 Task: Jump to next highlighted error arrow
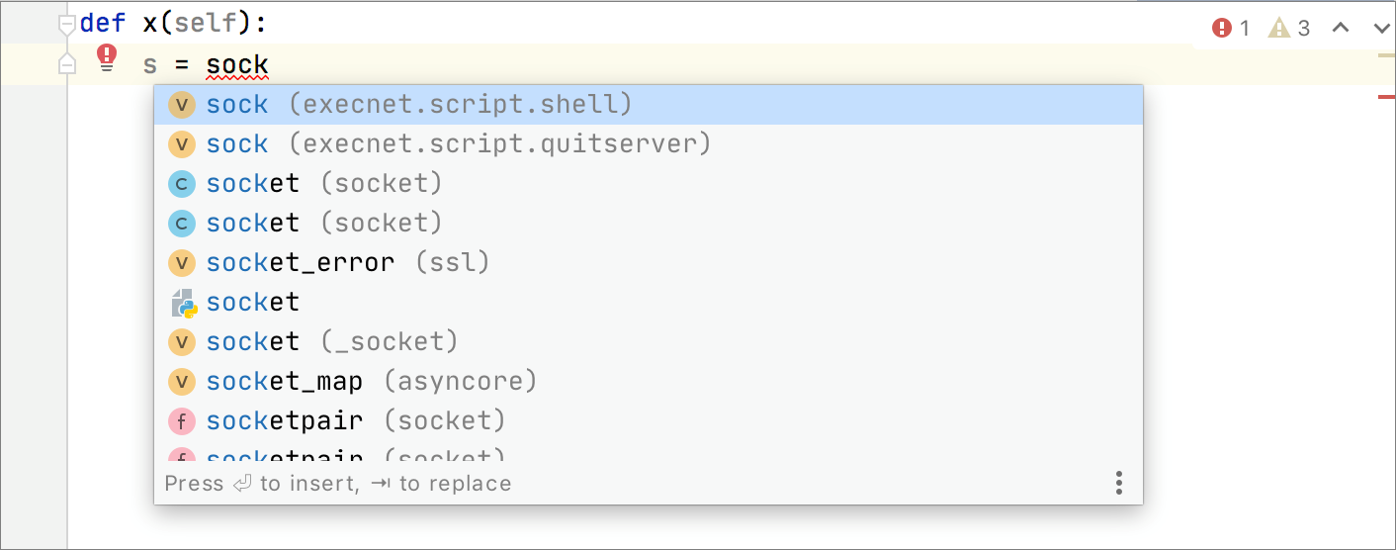(1381, 28)
